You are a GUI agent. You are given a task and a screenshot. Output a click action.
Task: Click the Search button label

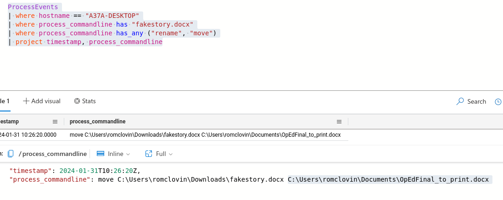(x=476, y=101)
